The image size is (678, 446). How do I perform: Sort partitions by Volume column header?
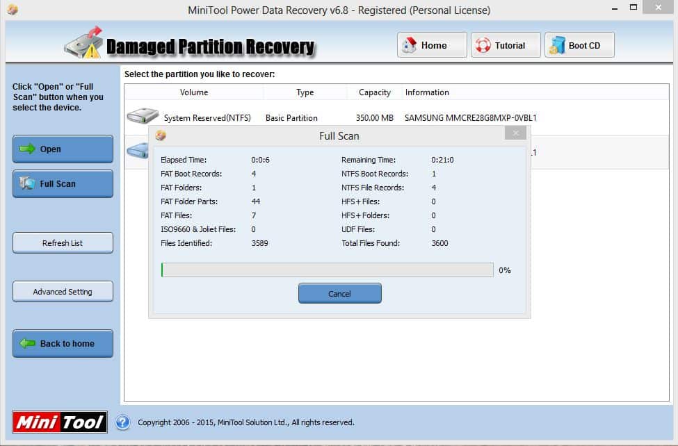click(x=194, y=92)
